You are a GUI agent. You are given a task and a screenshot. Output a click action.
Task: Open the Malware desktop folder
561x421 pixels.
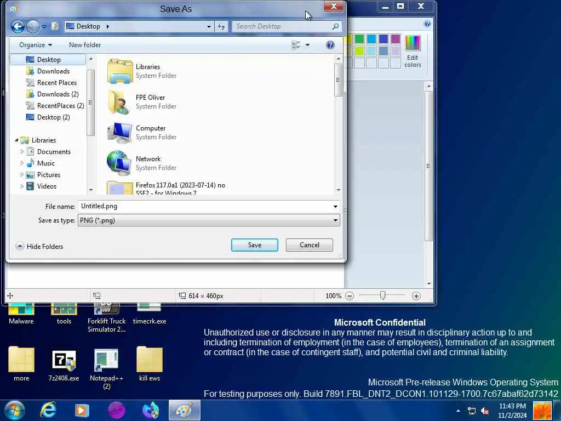coord(21,314)
